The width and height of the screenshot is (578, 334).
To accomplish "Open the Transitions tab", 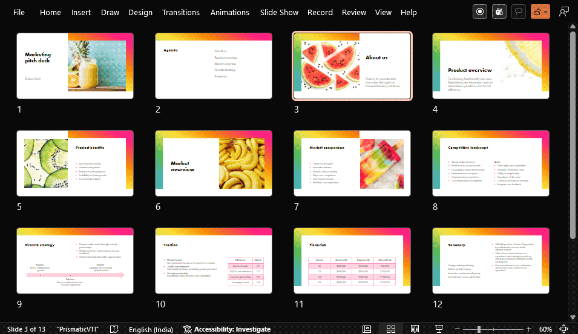I will coord(180,12).
